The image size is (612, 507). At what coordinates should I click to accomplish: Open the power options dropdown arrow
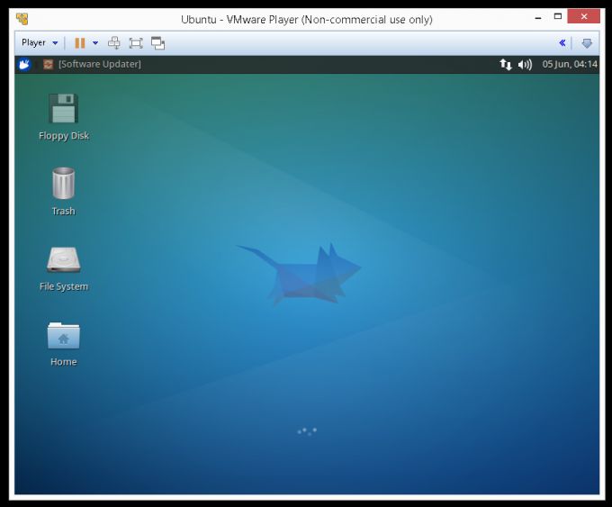95,43
